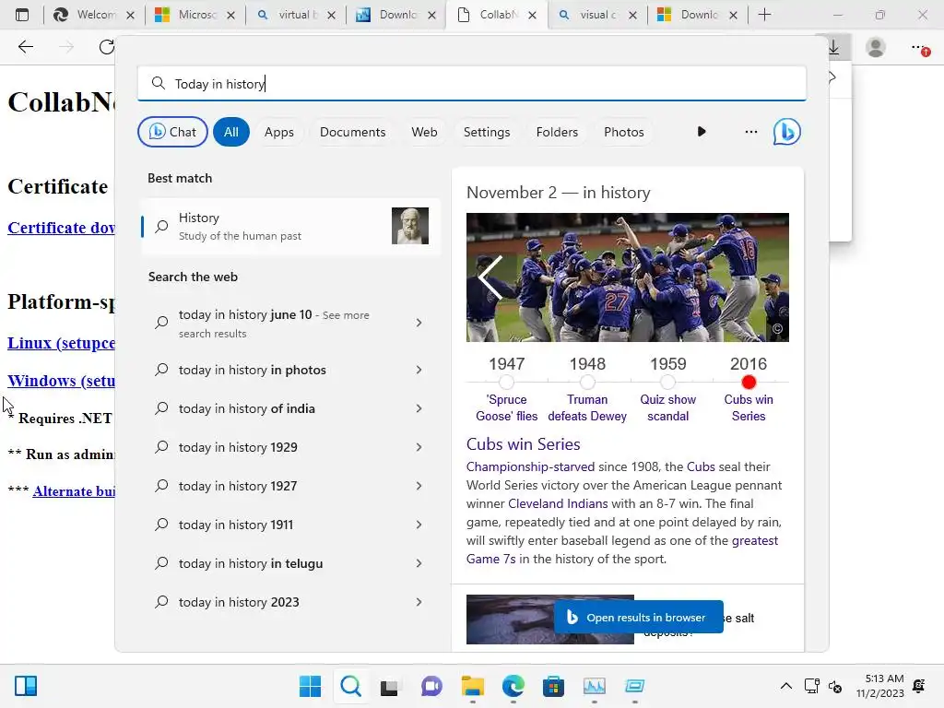Open the Windows Start button
Image resolution: width=944 pixels, height=708 pixels.
pyautogui.click(x=310, y=686)
